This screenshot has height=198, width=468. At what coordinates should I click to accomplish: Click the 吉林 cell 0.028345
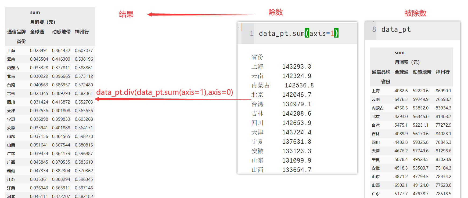pos(39,93)
